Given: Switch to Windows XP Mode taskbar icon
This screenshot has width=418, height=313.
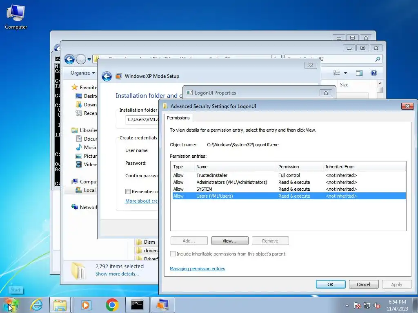Looking at the screenshot, I should pyautogui.click(x=162, y=305).
